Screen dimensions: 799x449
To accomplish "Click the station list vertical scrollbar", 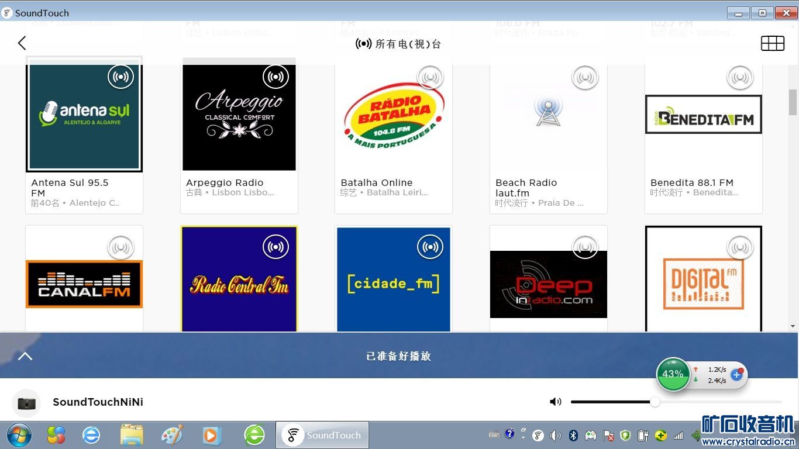I will coord(793,102).
